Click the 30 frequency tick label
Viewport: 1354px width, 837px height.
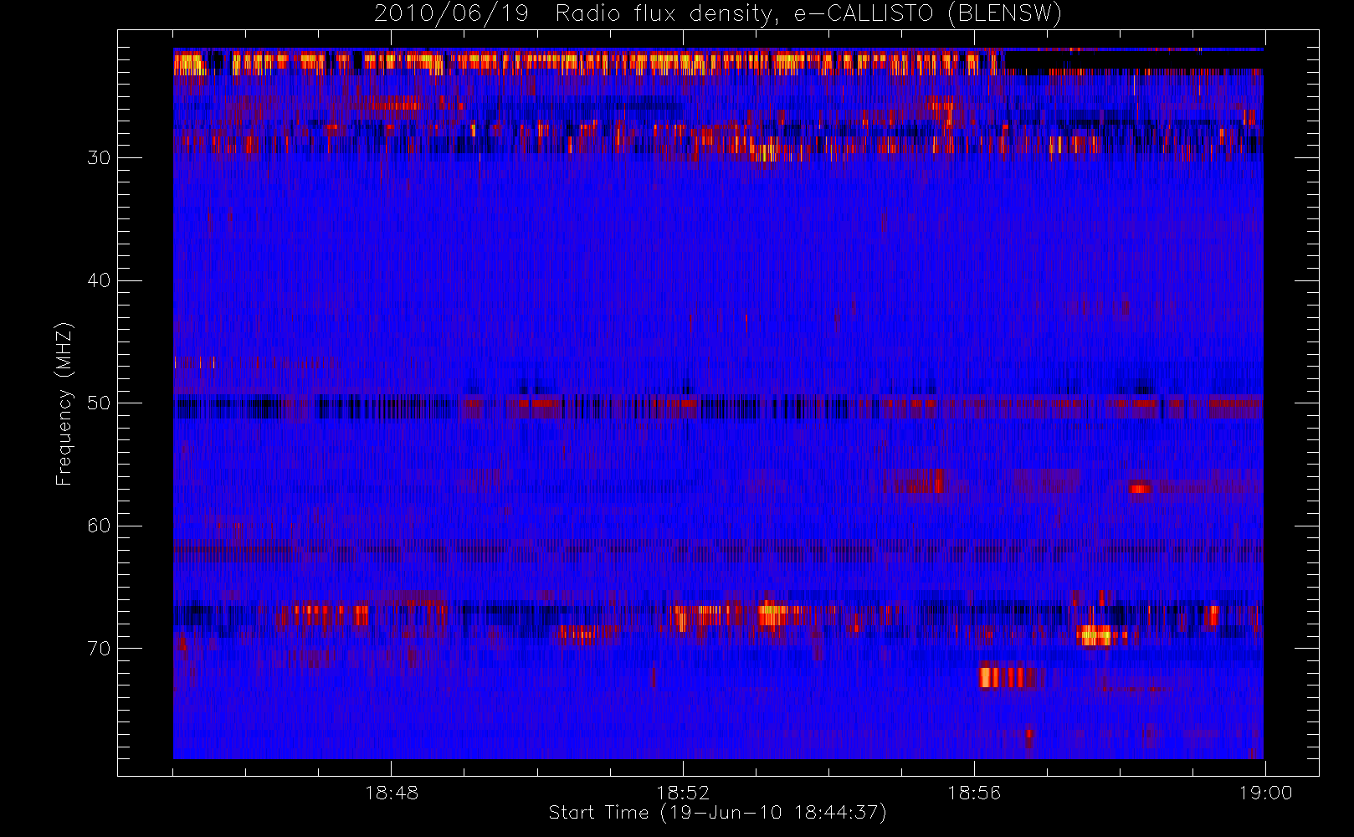point(99,158)
